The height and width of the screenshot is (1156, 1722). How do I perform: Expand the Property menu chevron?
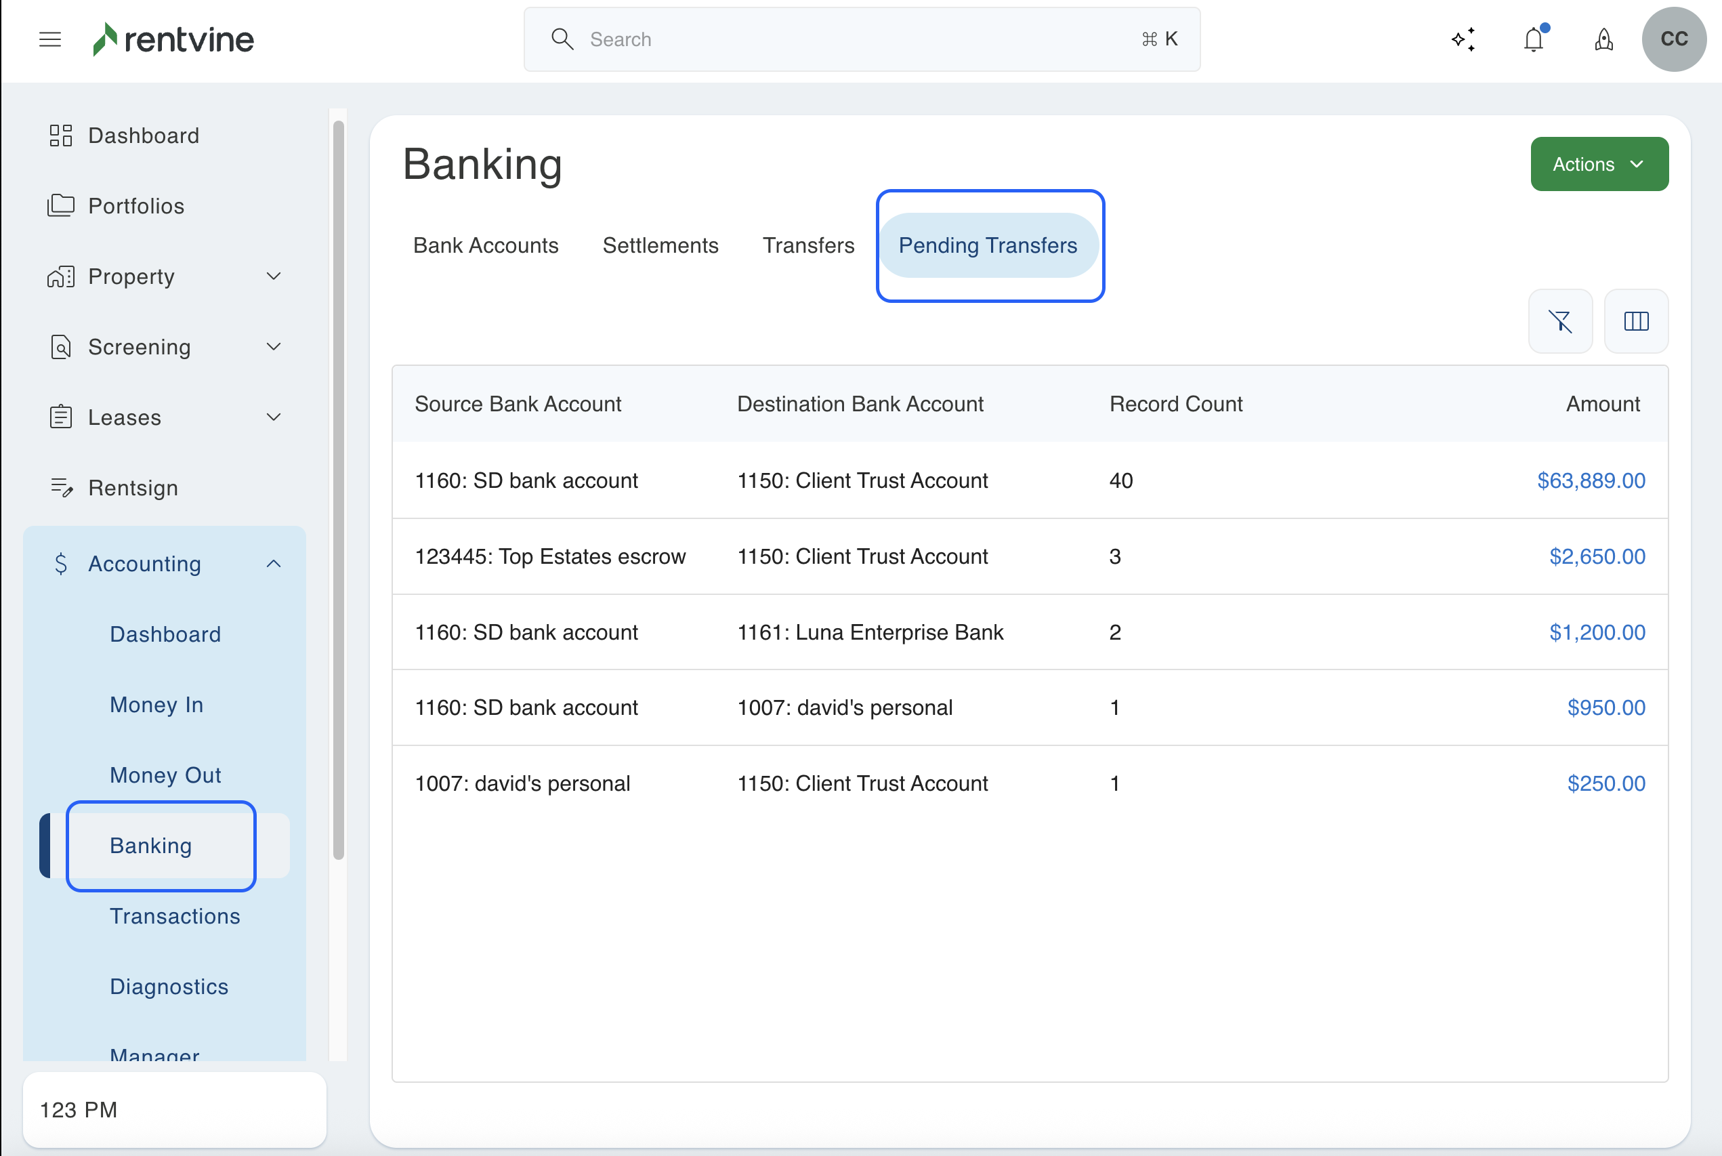[274, 276]
